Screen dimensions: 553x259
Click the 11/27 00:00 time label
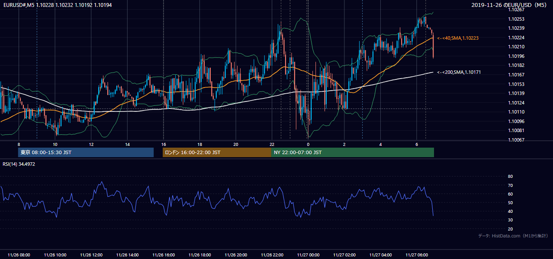pos(308,255)
